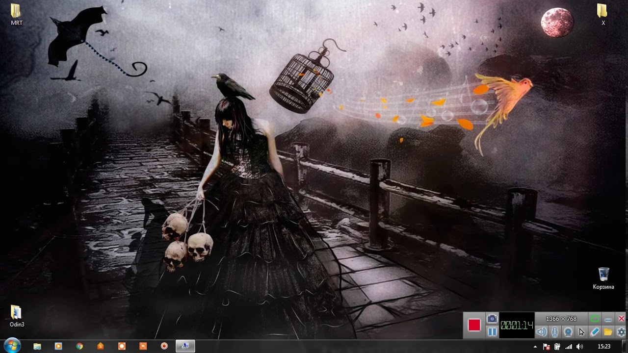This screenshot has height=353, width=628.
Task: Toggle system sound recording
Action: coord(541,332)
